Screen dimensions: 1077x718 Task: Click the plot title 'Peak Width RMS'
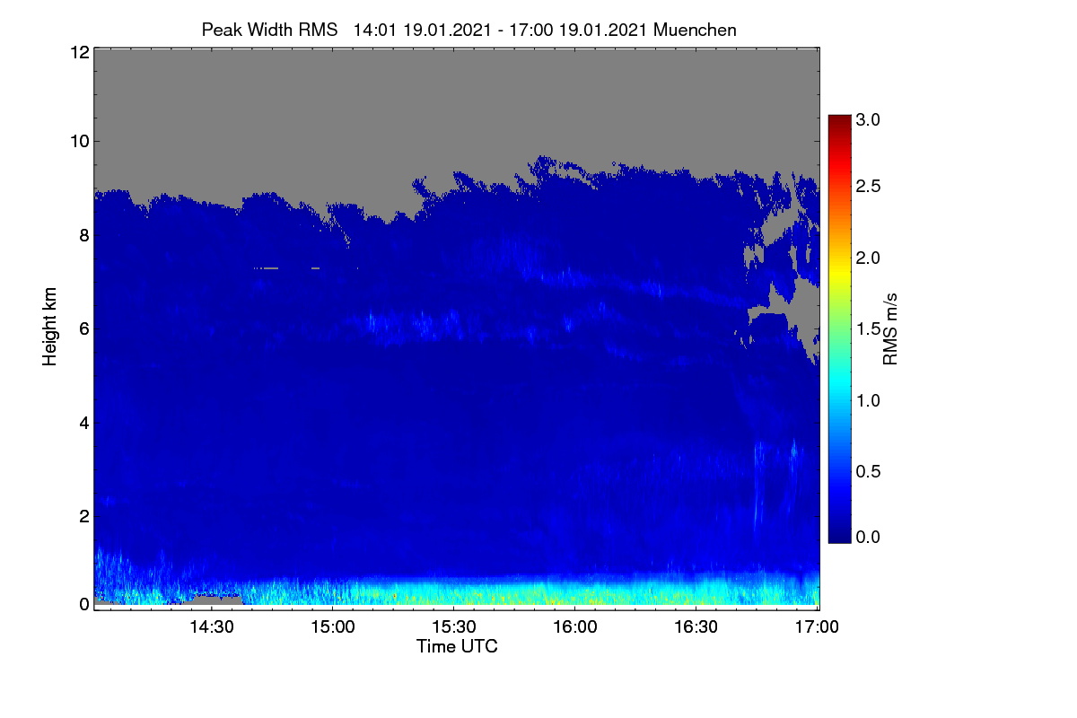click(269, 30)
